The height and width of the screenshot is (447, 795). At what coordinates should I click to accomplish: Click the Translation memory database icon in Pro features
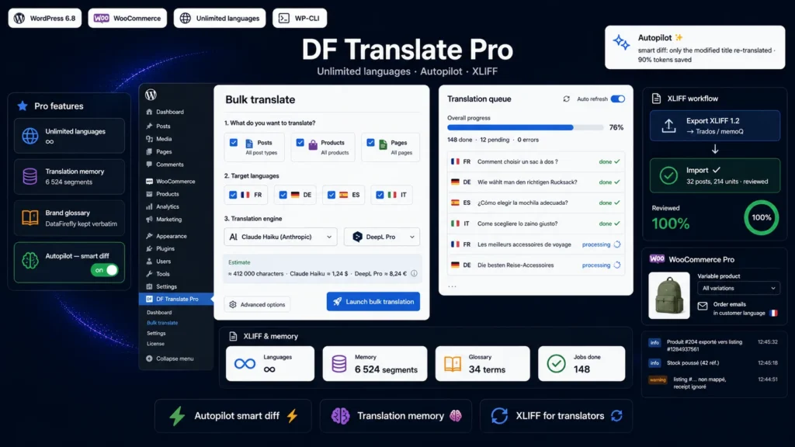(30, 176)
